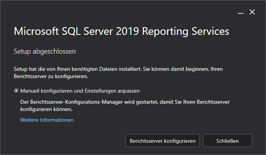Click the 'Setup abgeschlossen' heading
Viewport: 266px width, 155px height.
click(45, 51)
